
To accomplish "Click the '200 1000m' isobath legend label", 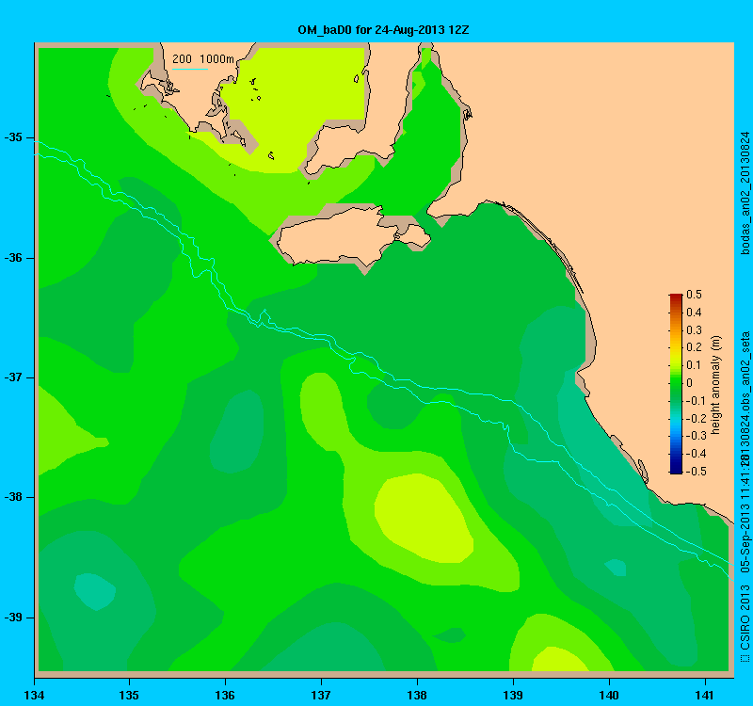I will pyautogui.click(x=203, y=59).
